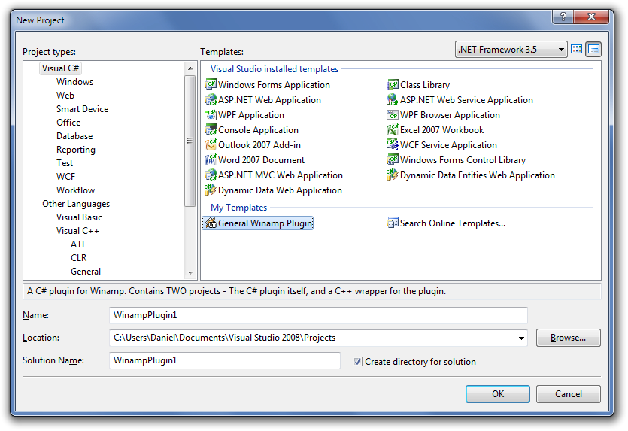Pick the Excel 2007 Workbook icon

click(x=393, y=130)
